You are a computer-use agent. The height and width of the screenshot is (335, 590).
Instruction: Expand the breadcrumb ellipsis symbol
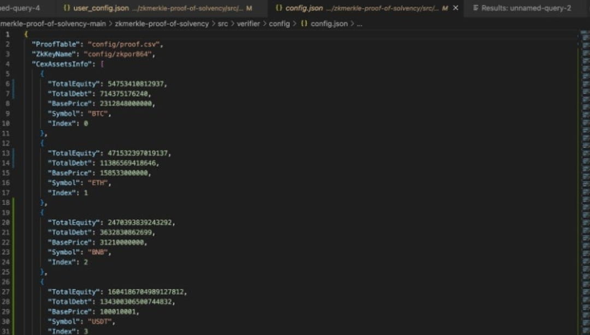tap(359, 23)
